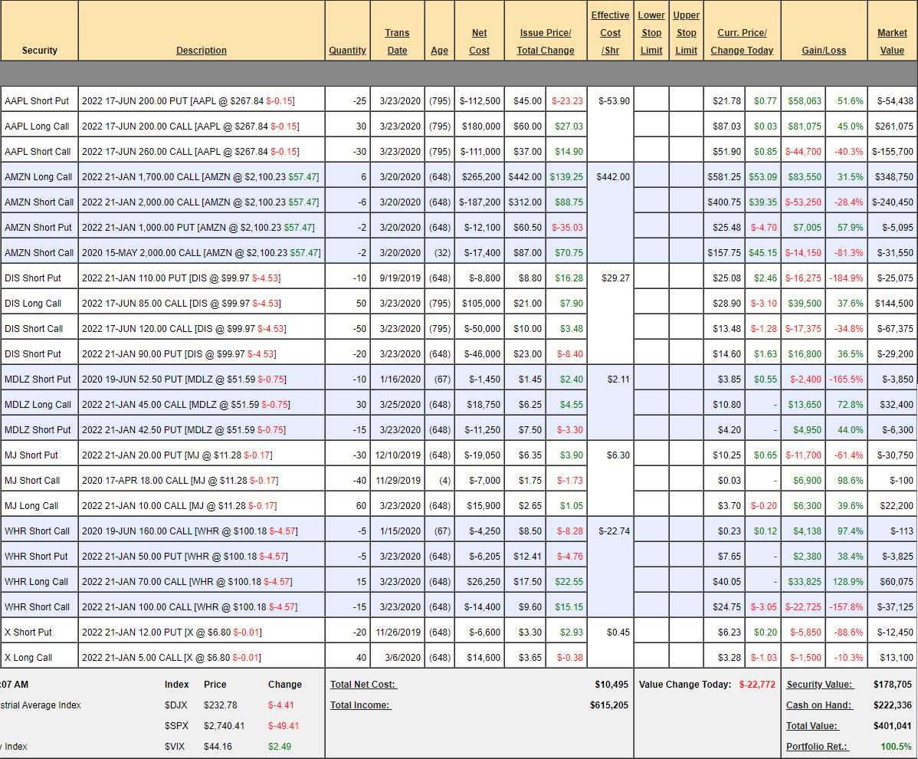The width and height of the screenshot is (918, 759).
Task: Open the Total Income link
Action: [x=360, y=705]
